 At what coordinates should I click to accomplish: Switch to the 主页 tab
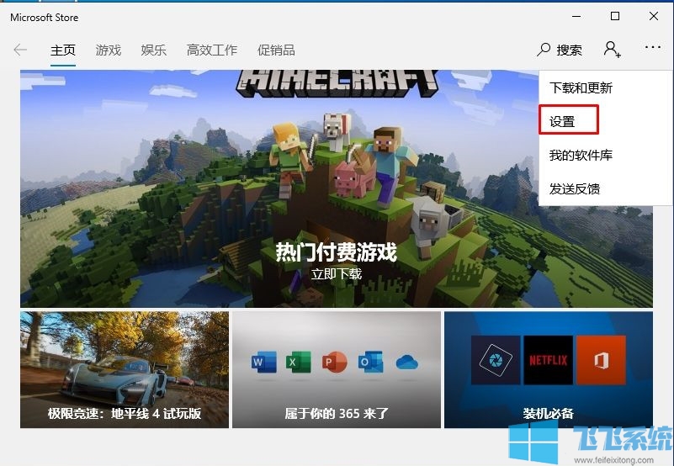coord(63,50)
